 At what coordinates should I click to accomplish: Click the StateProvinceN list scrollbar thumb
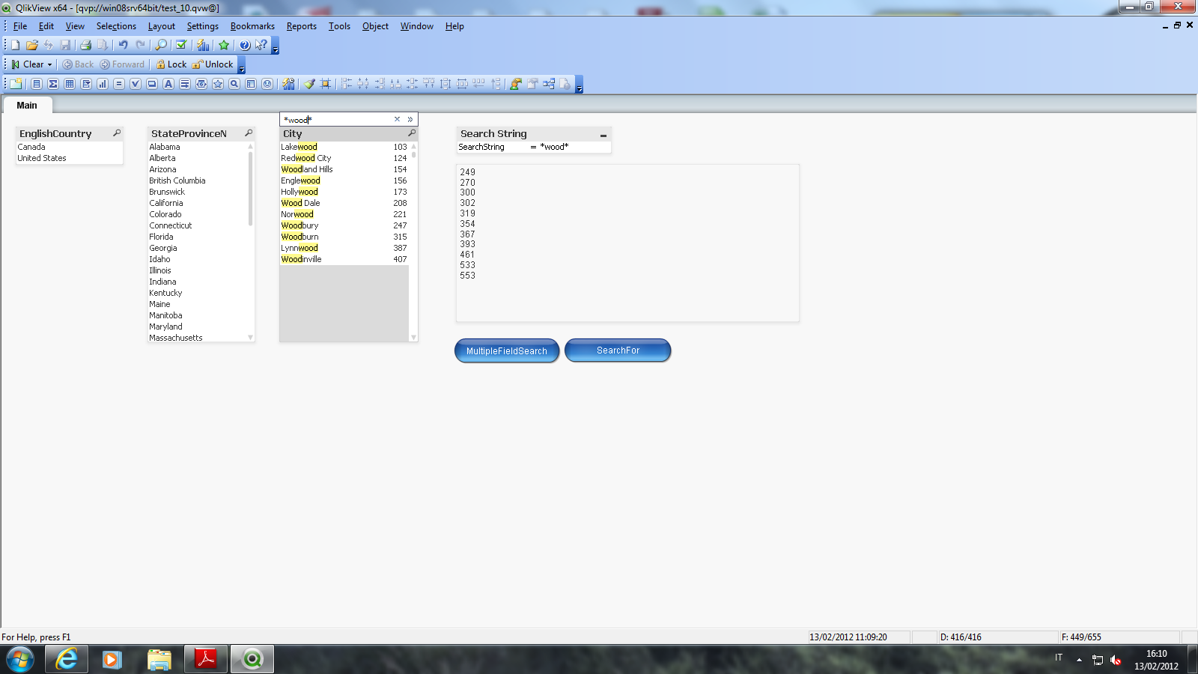click(250, 187)
